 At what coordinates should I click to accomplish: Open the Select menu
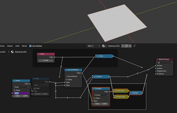pyautogui.click(x=10, y=46)
